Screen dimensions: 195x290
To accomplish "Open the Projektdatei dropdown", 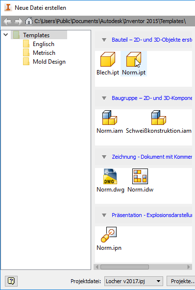I will [x=134, y=281].
